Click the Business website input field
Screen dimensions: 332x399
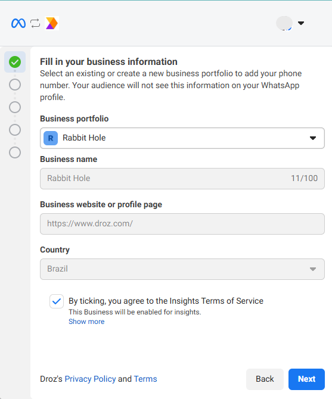point(182,224)
